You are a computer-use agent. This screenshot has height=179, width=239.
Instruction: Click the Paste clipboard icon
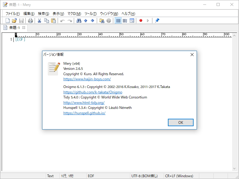[53, 21]
